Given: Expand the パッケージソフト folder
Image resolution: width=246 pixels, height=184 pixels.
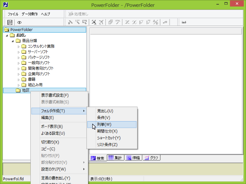Looking at the screenshot, I should (x=18, y=58).
